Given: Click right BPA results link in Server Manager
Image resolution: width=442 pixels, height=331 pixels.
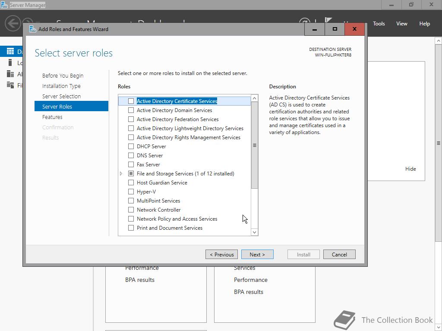Looking at the screenshot, I should [x=249, y=292].
